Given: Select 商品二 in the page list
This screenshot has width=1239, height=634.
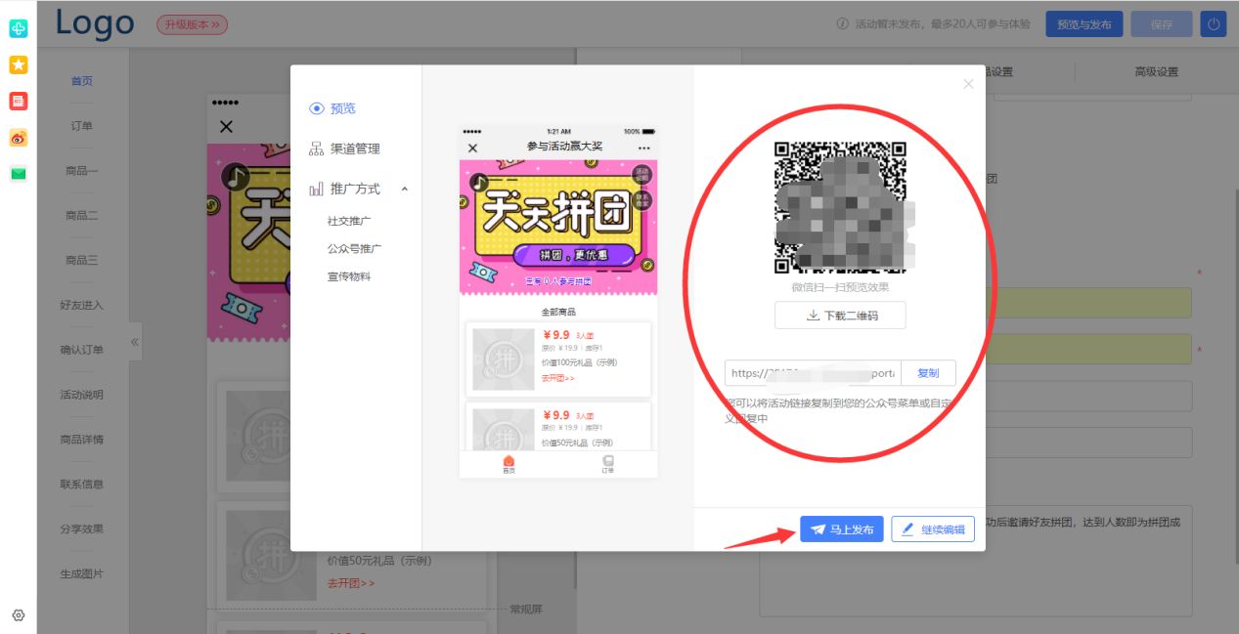Looking at the screenshot, I should (x=82, y=215).
